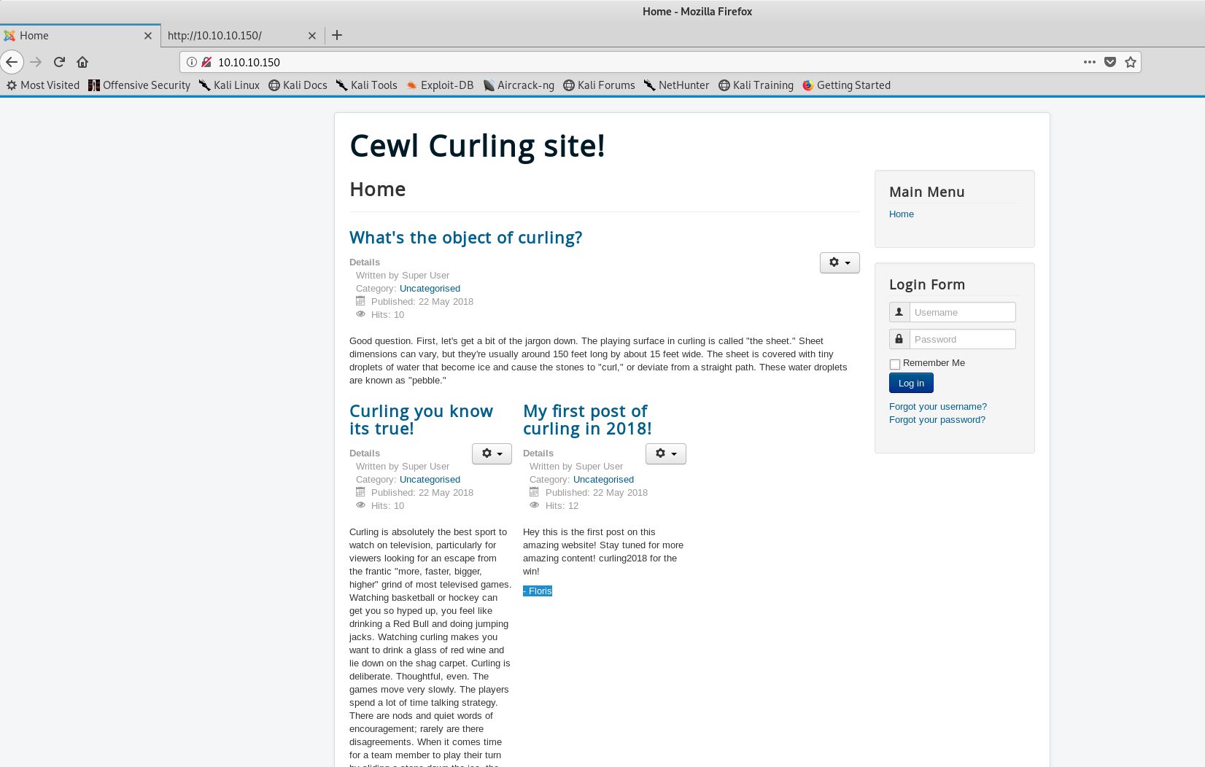Click the browser Back arrow button

[x=12, y=62]
